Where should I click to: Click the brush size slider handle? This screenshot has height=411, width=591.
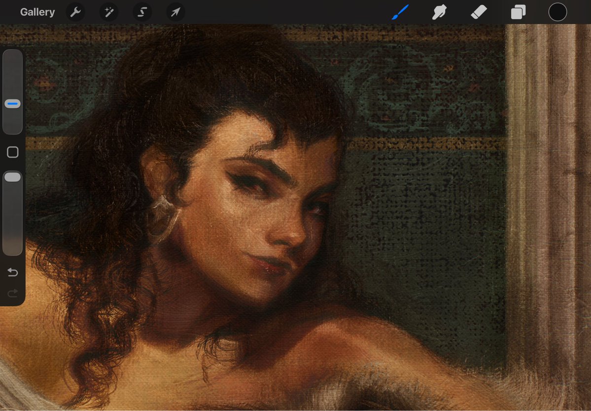[x=12, y=104]
